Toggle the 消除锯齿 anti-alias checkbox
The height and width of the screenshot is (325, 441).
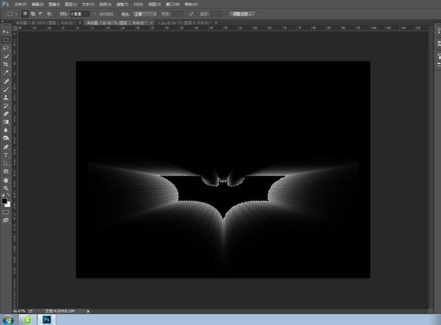[95, 14]
